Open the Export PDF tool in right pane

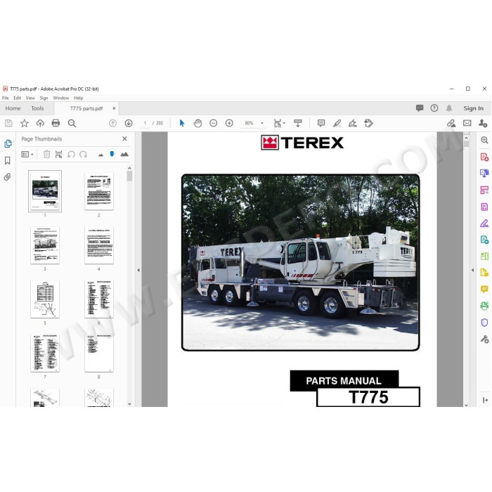tap(484, 173)
